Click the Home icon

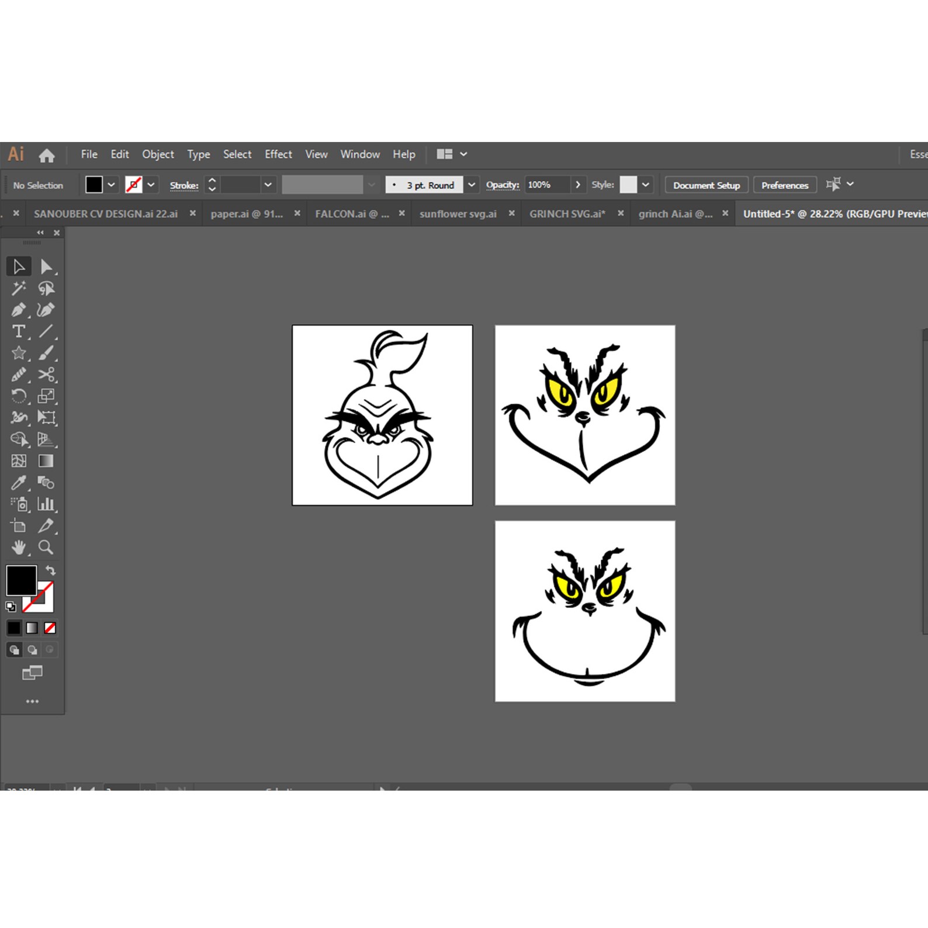[47, 155]
